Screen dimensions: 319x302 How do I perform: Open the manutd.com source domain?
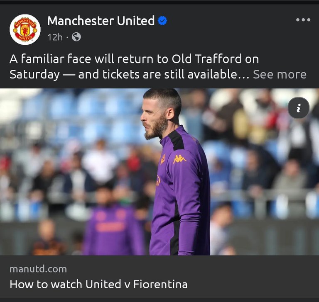pos(38,269)
